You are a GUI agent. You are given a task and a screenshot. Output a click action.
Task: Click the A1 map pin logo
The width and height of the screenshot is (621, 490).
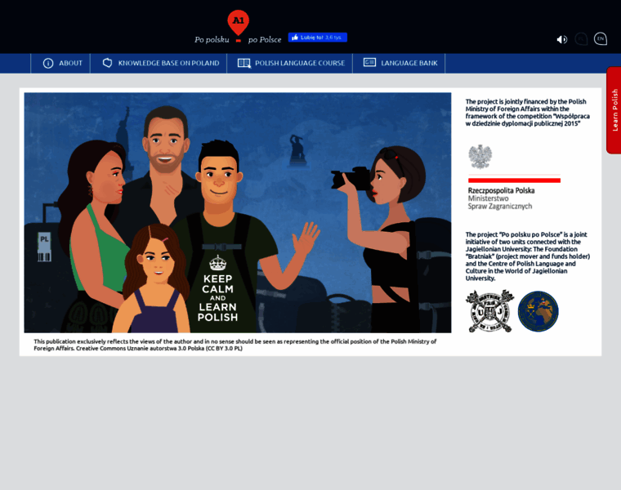[238, 22]
